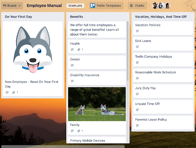Click the Employee Manual board title

click(44, 6)
